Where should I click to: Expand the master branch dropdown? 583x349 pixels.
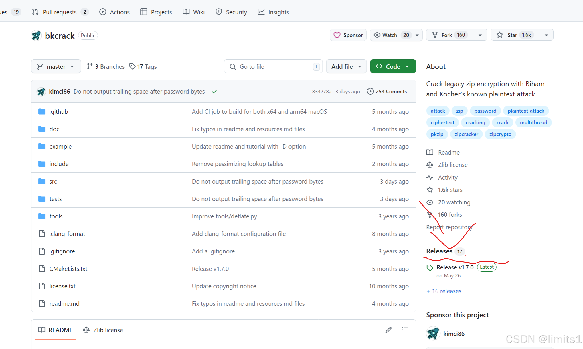click(56, 66)
